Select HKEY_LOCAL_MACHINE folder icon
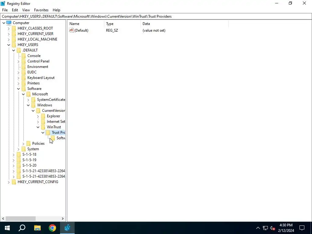 click(14, 39)
